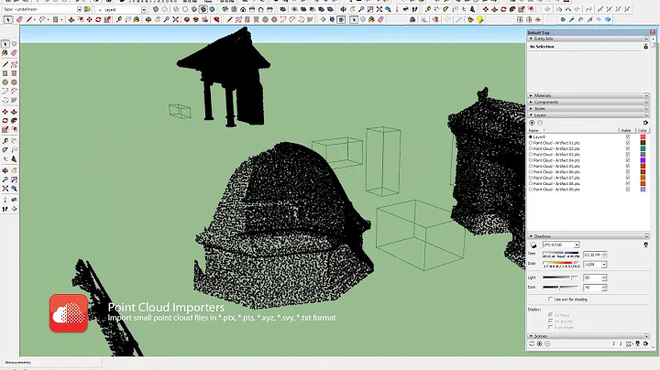
Task: Collapse the Scenes panel
Action: tap(531, 336)
